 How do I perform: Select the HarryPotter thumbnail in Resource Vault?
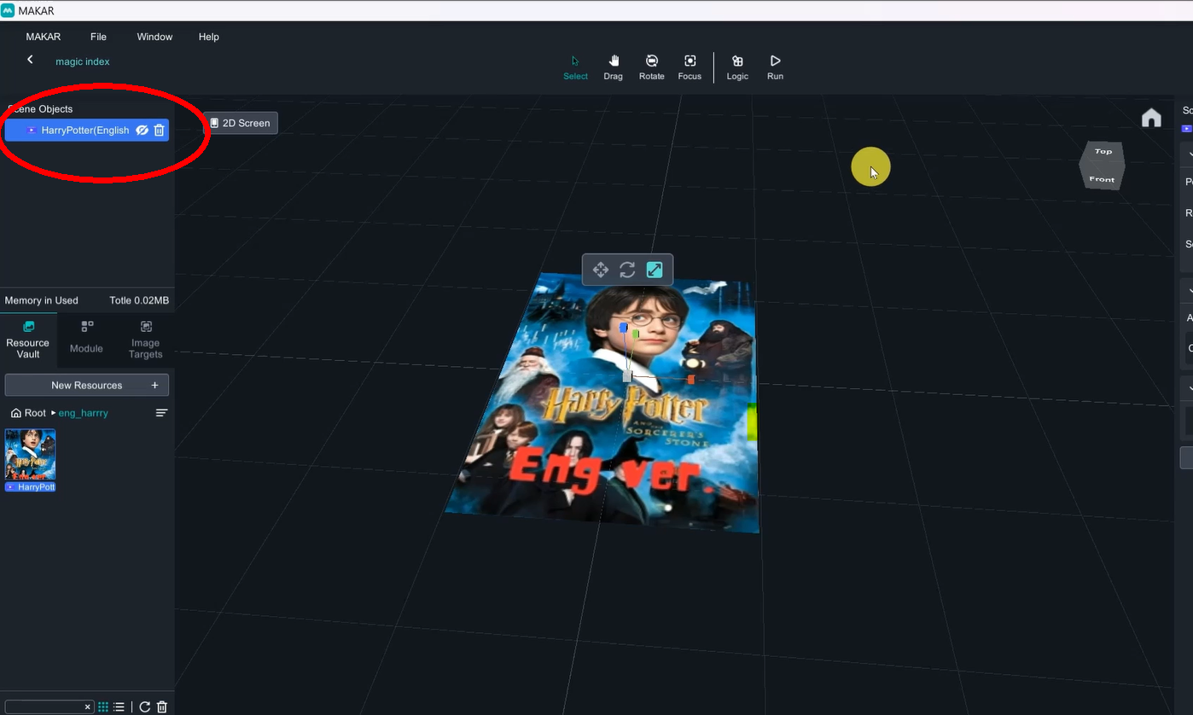[30, 459]
